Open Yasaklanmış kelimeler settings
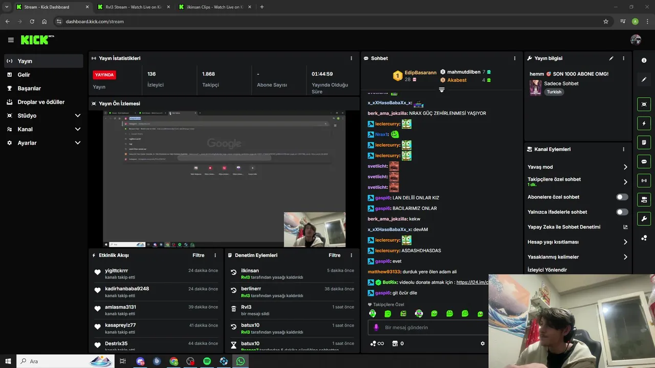This screenshot has height=368, width=655. [578, 257]
